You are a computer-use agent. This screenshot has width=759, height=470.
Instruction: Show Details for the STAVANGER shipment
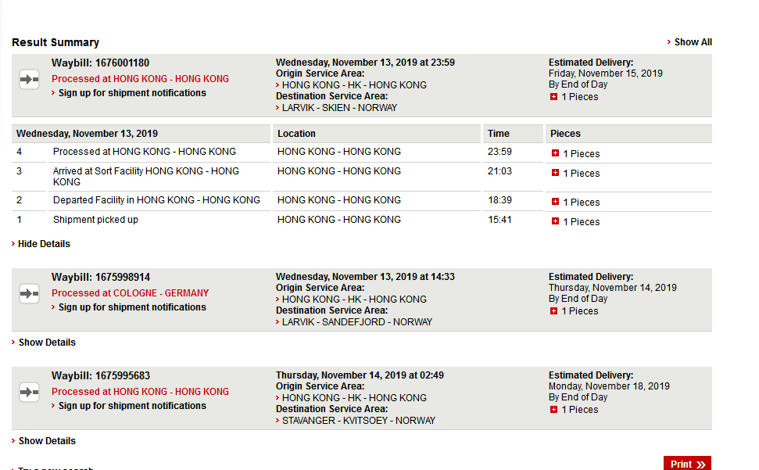pos(47,441)
